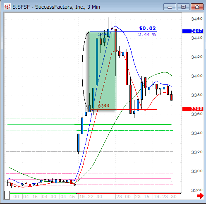The width and height of the screenshot is (206, 204).
Task: Click the green shaded measurement rectangle
Action: pos(102,71)
